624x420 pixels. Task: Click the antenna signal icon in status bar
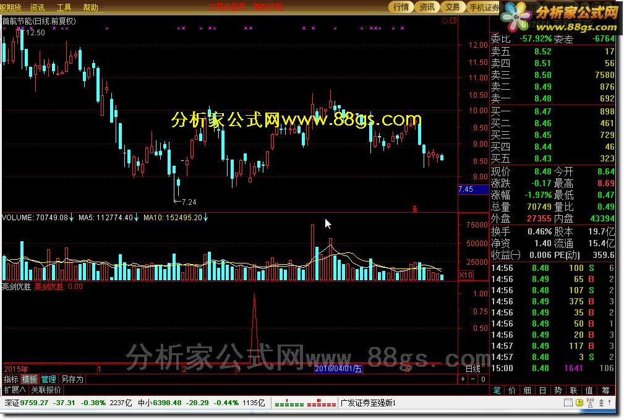[x=590, y=403]
